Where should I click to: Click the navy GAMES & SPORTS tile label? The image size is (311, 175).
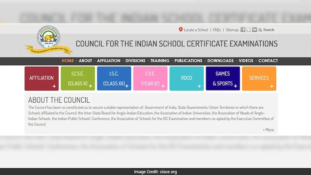tap(223, 78)
